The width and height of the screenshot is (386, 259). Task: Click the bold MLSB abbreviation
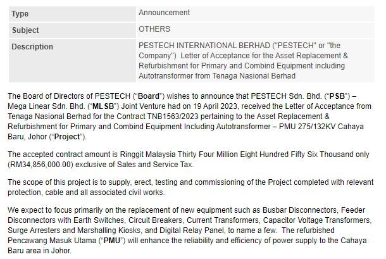click(103, 106)
